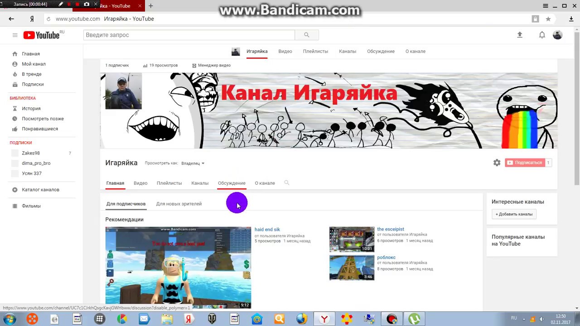Click '+ Добавить каналы' button

[514, 214]
